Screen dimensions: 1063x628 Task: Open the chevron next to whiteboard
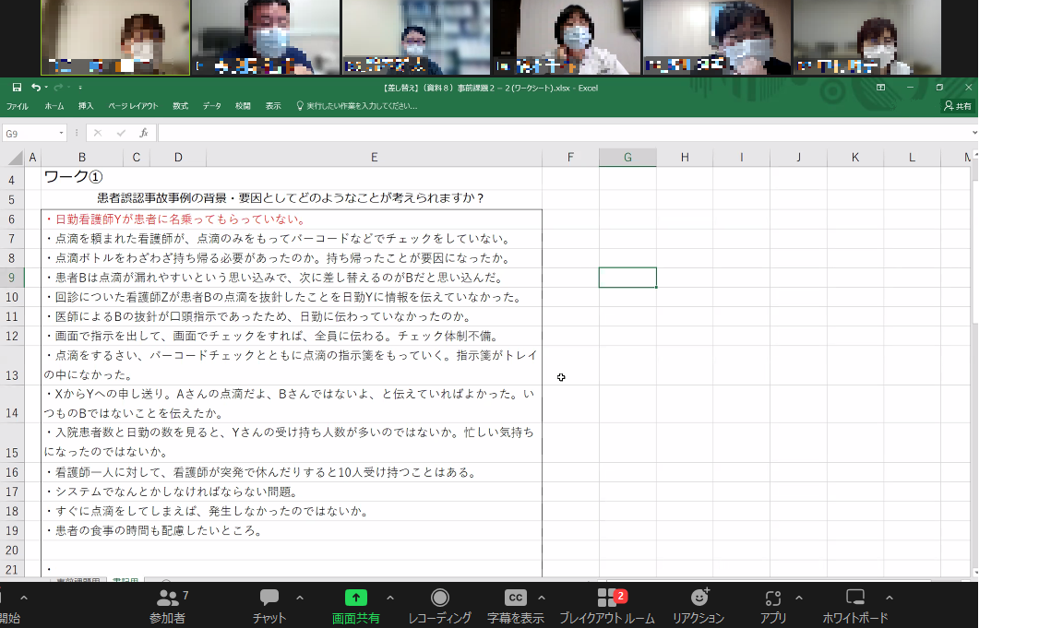point(889,598)
